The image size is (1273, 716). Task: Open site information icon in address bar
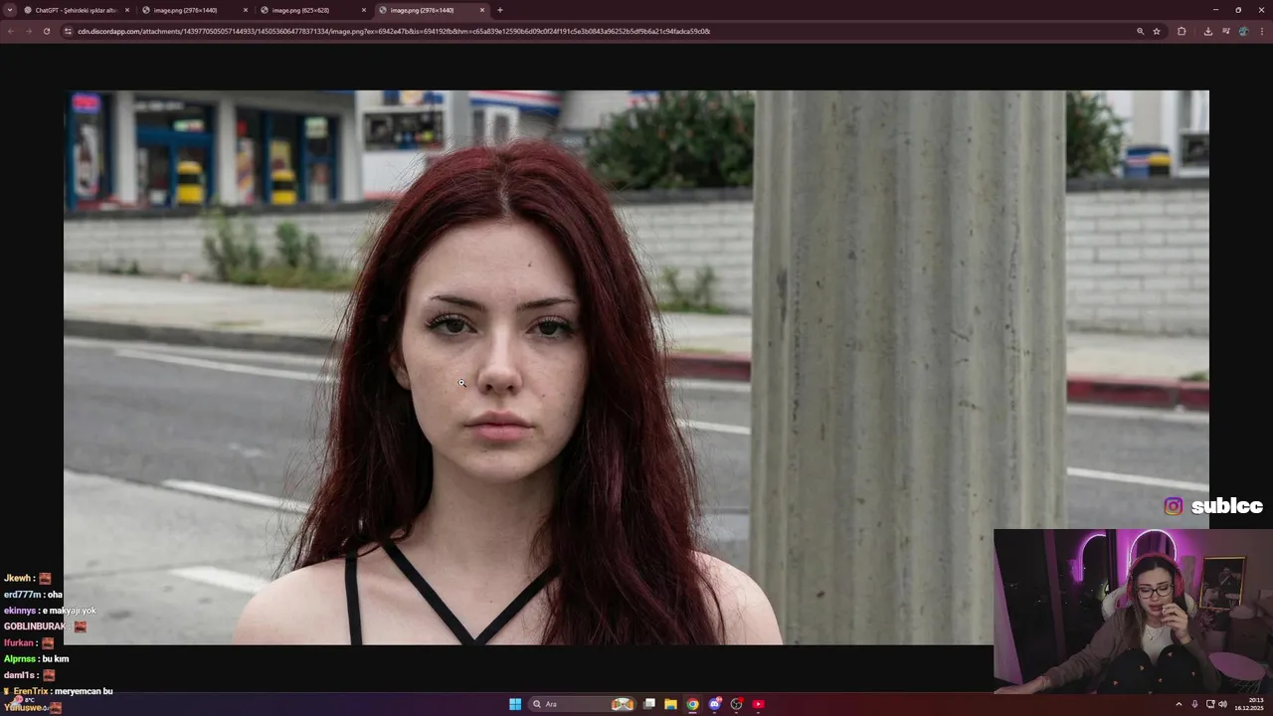69,31
